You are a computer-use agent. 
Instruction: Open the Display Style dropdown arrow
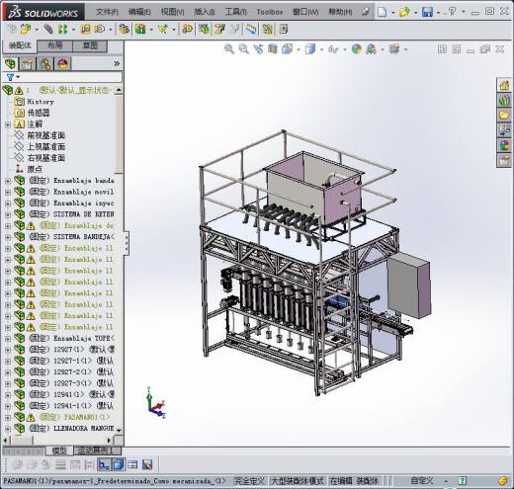pyautogui.click(x=321, y=49)
